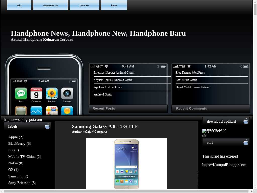The image size is (257, 193).
Task: Open the comments rss menu button
Action: pos(50,5)
